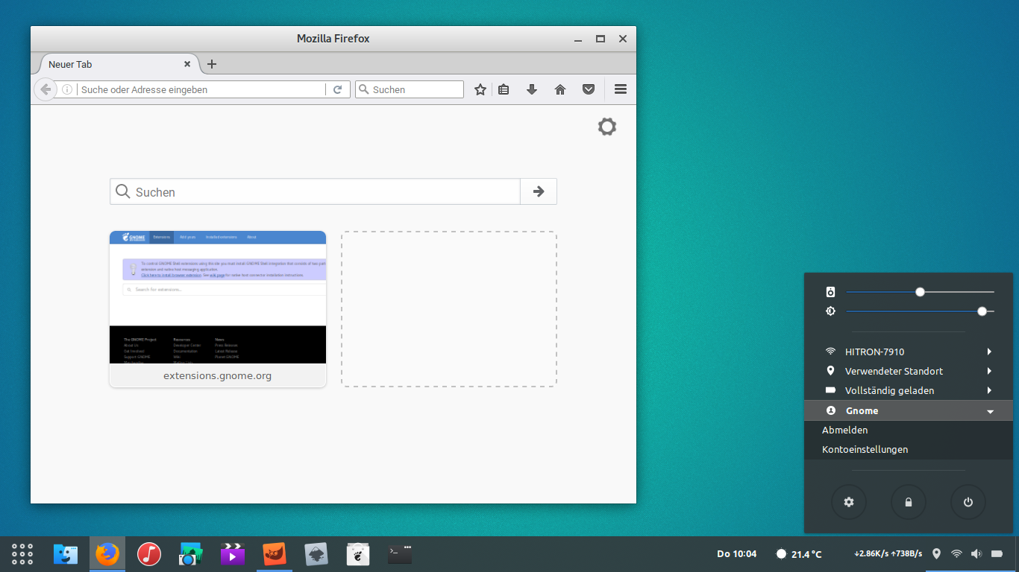This screenshot has width=1019, height=572.
Task: Launch Inkscape from the dock
Action: pyautogui.click(x=316, y=554)
